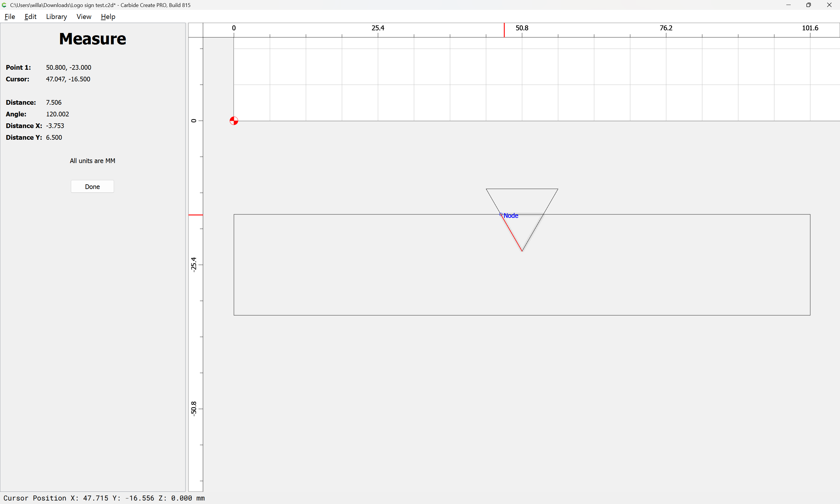Screen dimensions: 840x504
Task: Select the top edge of the triangle
Action: pos(522,189)
